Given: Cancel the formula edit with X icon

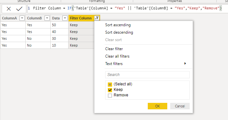Looking at the screenshot, I should pyautogui.click(x=9, y=9).
